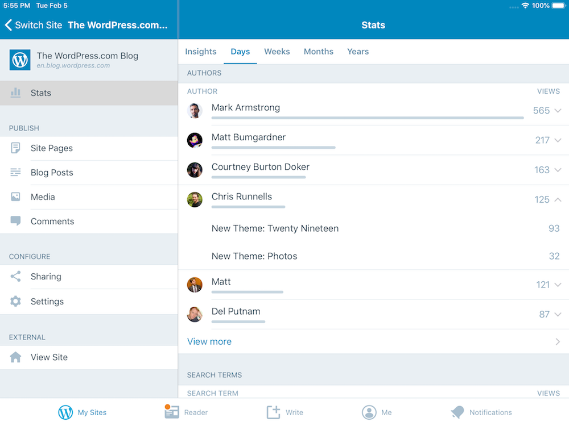
Task: Expand Mark Armstrong's 565 views chevron
Action: click(558, 111)
